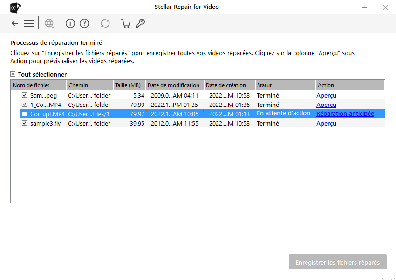Click the Stellar app logo icon

click(x=14, y=7)
